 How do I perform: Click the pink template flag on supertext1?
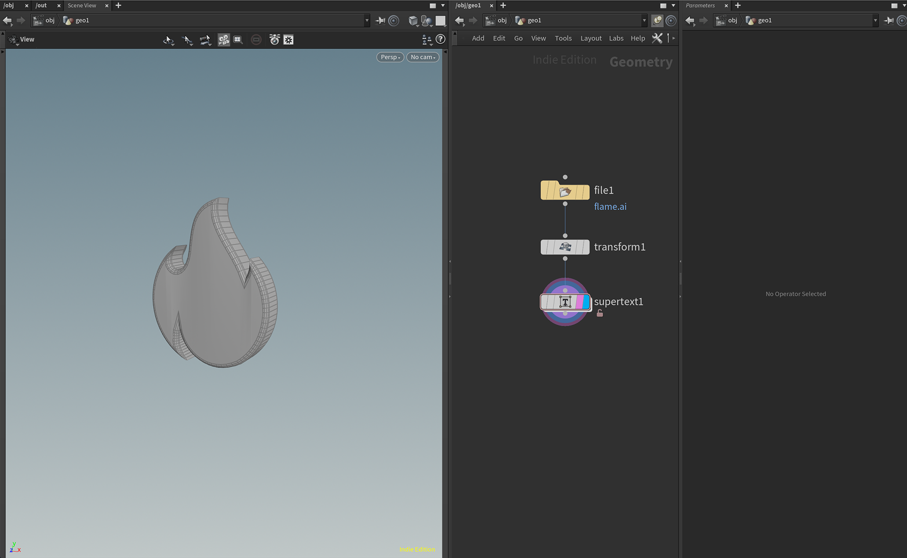[579, 302]
